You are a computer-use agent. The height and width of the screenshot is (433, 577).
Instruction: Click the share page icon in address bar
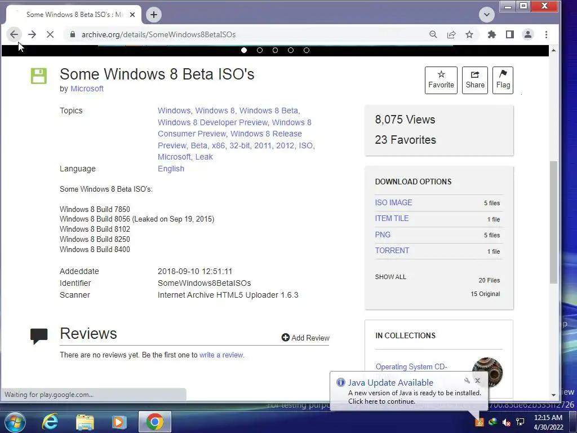(451, 34)
